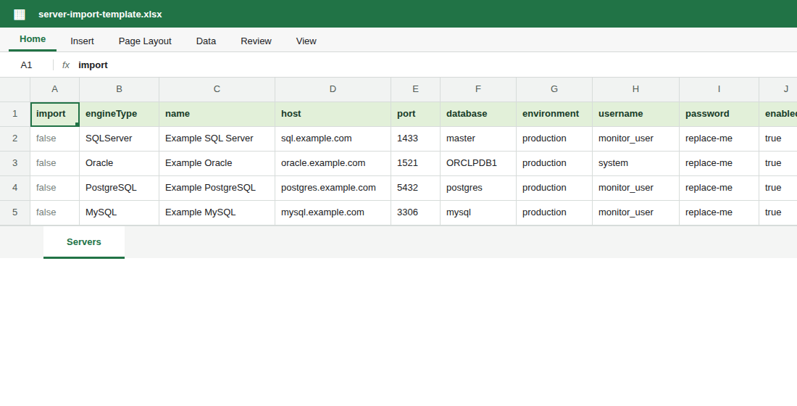Click the file name server-import-template.xlsx

pyautogui.click(x=100, y=14)
